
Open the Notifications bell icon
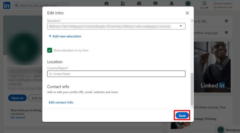click(x=171, y=3)
